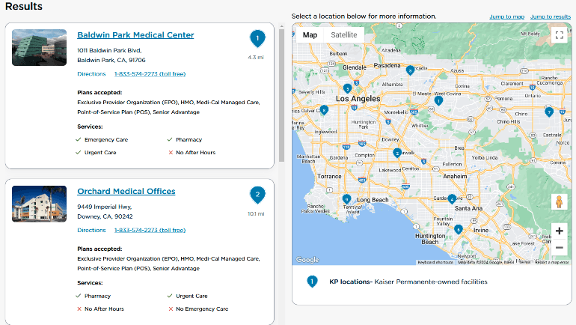Select map pin near Chino east side
Image resolution: width=576 pixels, height=325 pixels.
coord(549,112)
